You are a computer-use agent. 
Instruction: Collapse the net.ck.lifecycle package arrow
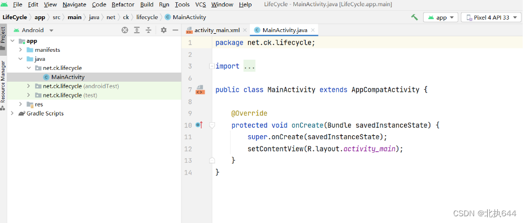point(29,68)
